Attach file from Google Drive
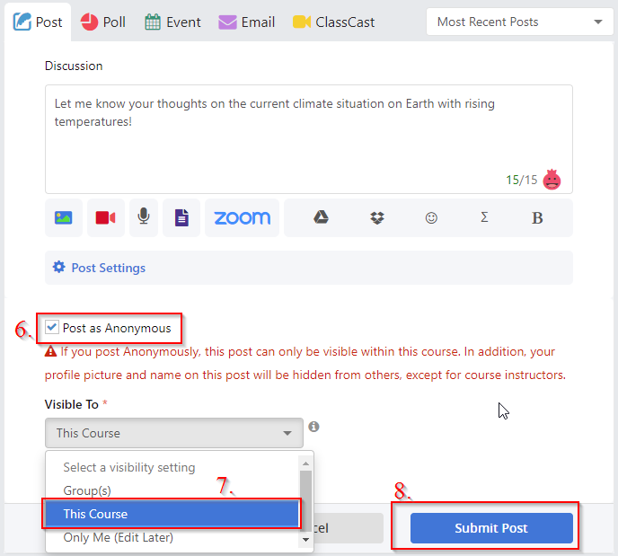 click(322, 217)
